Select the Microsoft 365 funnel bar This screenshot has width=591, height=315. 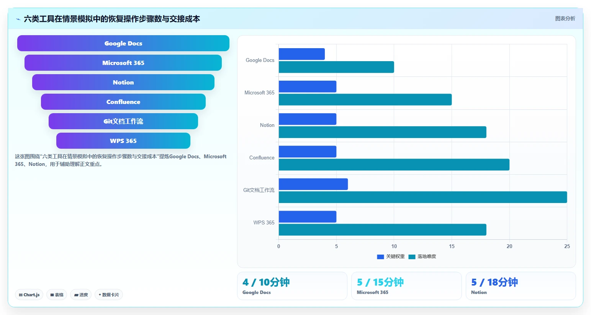tap(123, 63)
